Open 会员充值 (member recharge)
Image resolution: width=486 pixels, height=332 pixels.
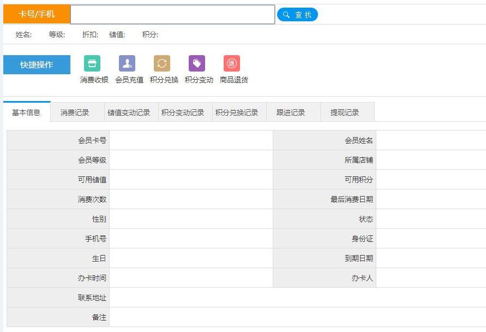[x=128, y=63]
